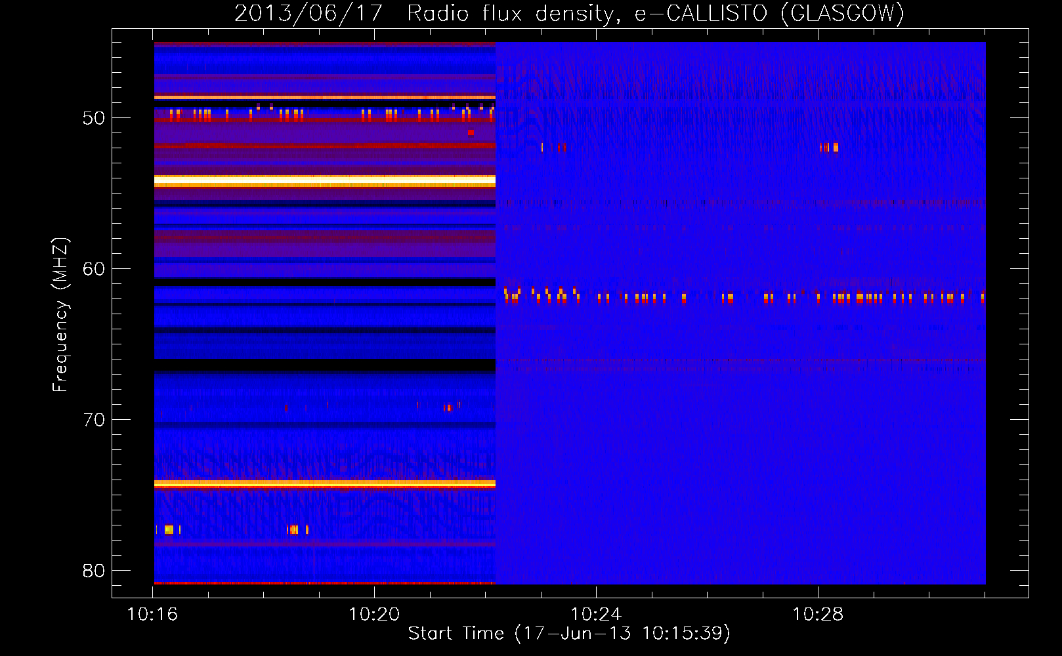The height and width of the screenshot is (656, 1062).
Task: Click the plot title mentioning e-CALLISTO (GLASGOW)
Action: (x=569, y=13)
